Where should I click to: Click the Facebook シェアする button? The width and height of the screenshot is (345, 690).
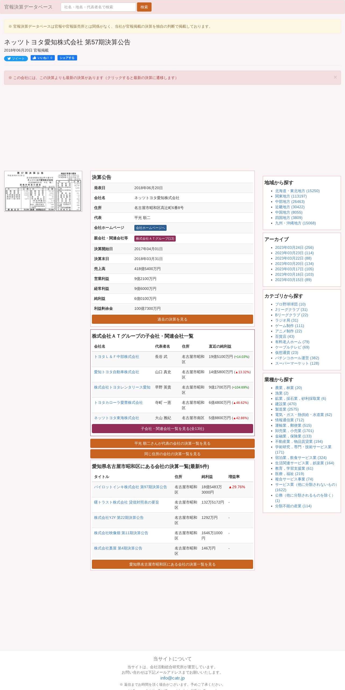[67, 58]
